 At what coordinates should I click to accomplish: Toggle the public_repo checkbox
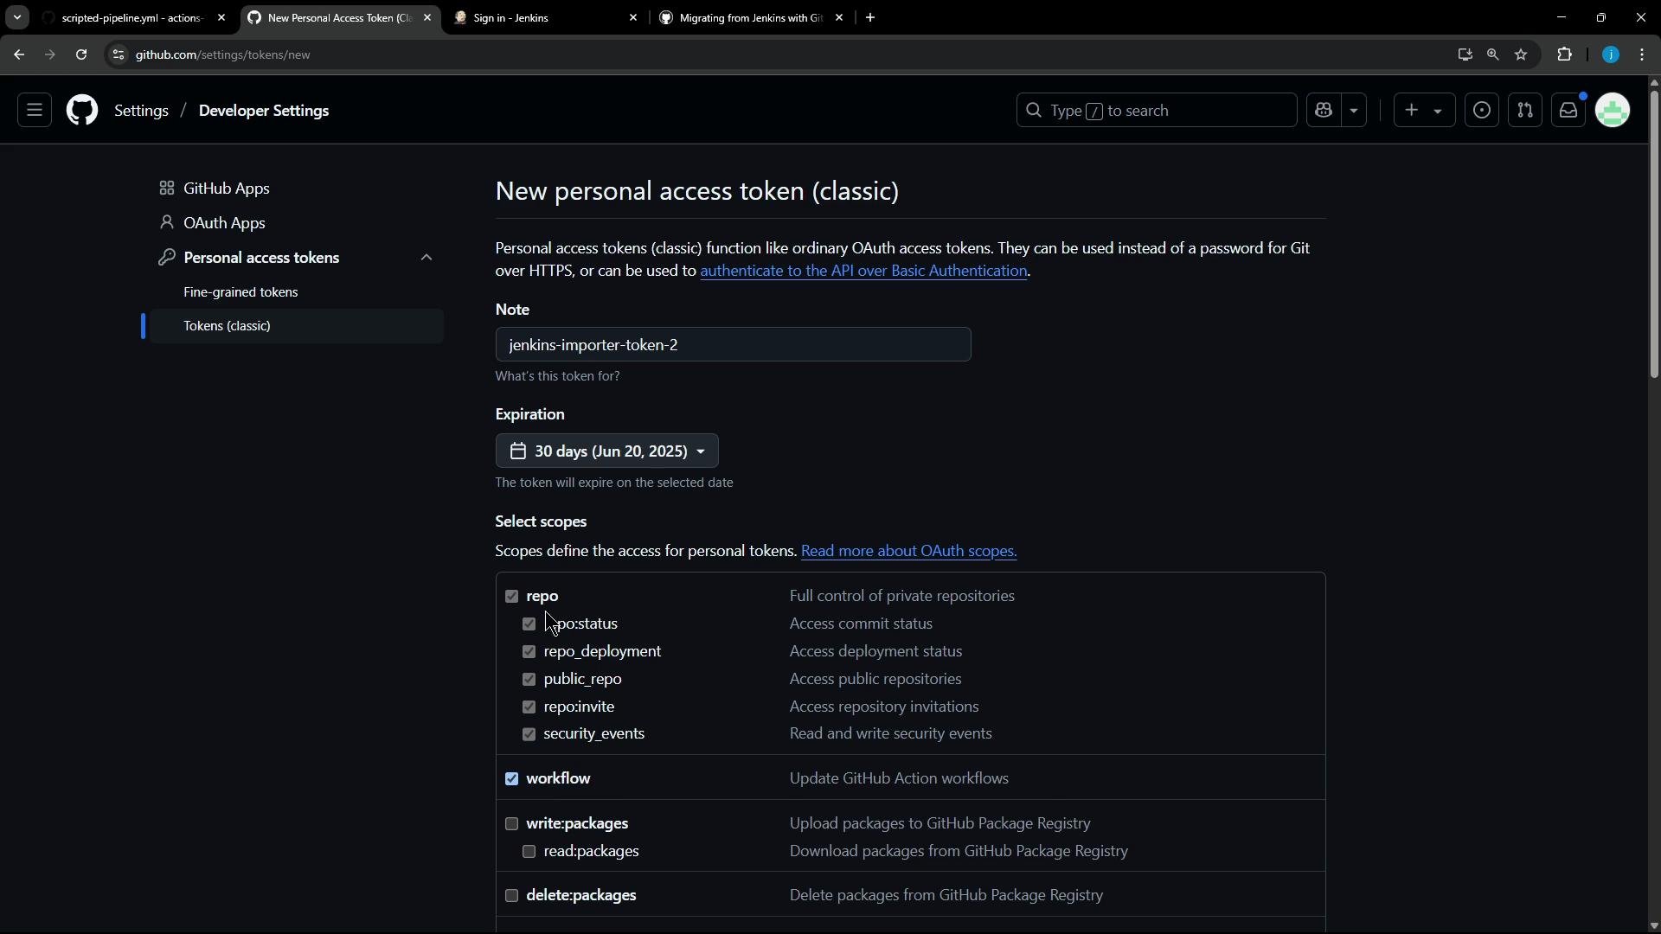(x=529, y=679)
